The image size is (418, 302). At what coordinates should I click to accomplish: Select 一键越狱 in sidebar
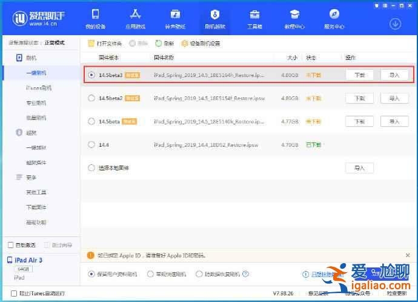36,147
